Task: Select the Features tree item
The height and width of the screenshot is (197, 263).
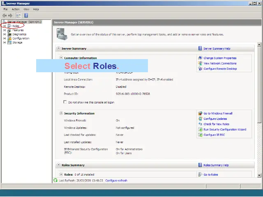Action: point(18,30)
